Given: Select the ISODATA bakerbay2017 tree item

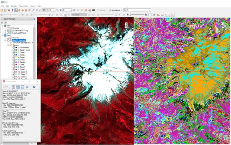Looking at the screenshot, I should pyautogui.click(x=23, y=43).
